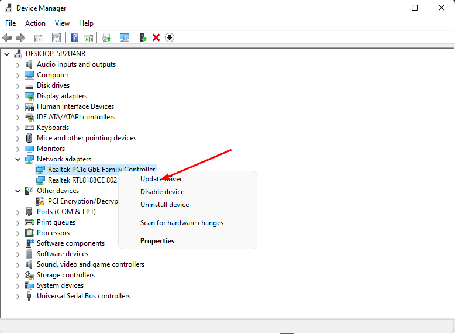Maximize the Device Manager window
The width and height of the screenshot is (455, 334).
tap(415, 8)
